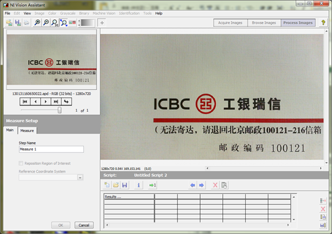Adjust the image browser slider handle
This screenshot has width=332, height=234.
click(x=60, y=110)
